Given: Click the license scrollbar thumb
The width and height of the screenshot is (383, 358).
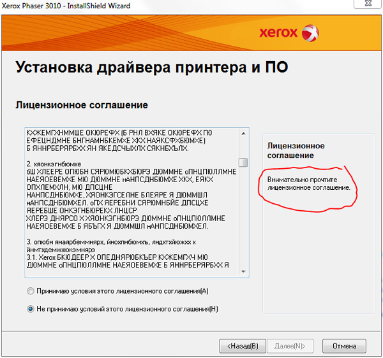Looking at the screenshot, I should 243,162.
